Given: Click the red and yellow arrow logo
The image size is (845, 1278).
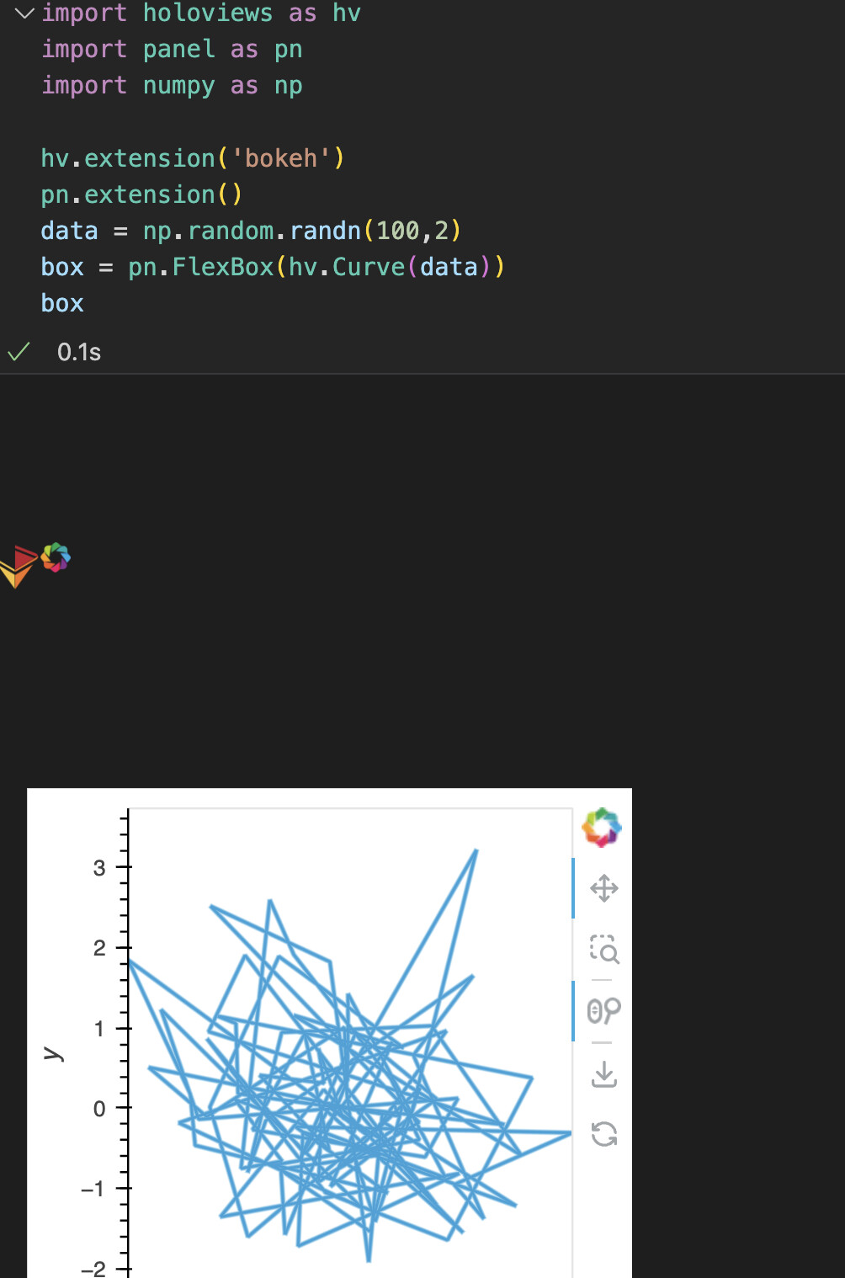Looking at the screenshot, I should [18, 566].
